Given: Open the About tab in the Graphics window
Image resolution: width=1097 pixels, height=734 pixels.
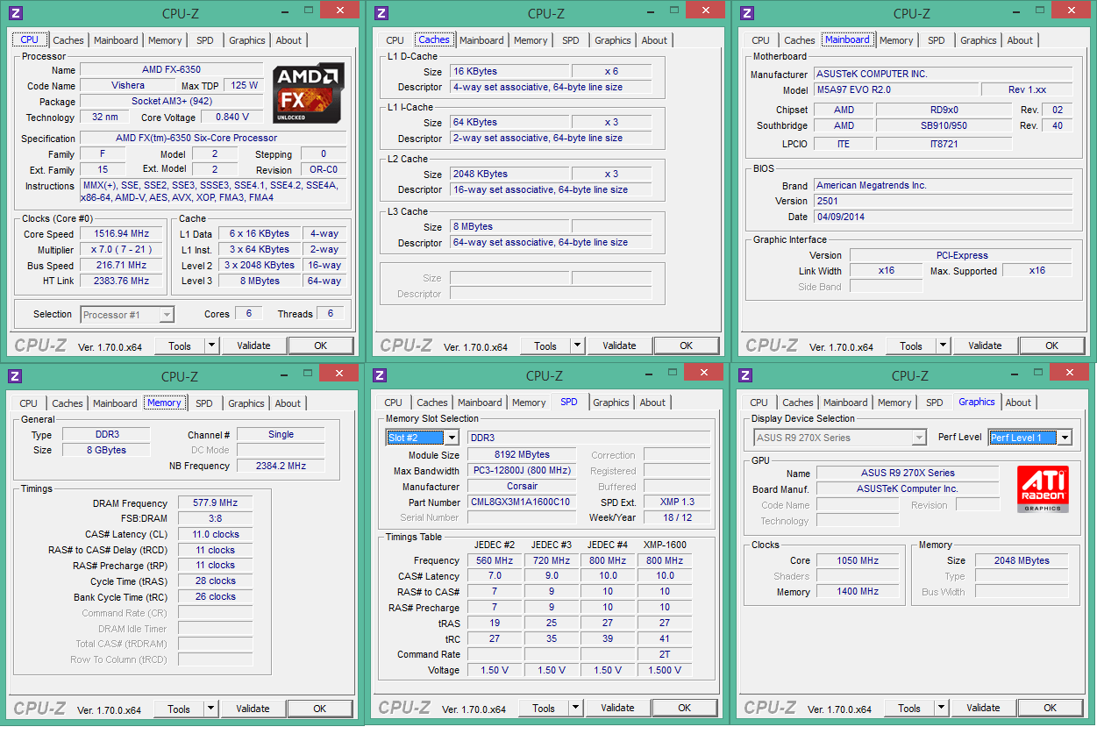Looking at the screenshot, I should coord(1018,403).
